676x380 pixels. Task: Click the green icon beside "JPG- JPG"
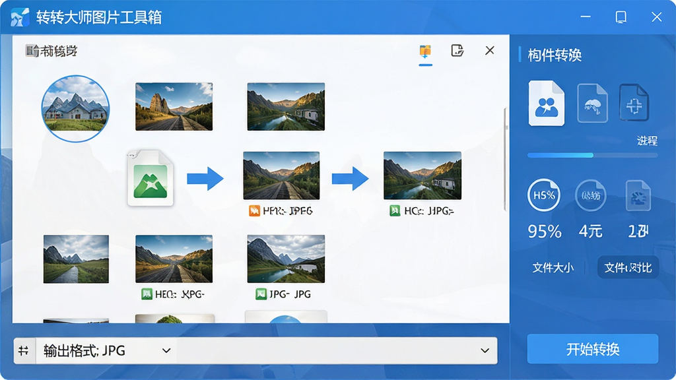click(261, 294)
